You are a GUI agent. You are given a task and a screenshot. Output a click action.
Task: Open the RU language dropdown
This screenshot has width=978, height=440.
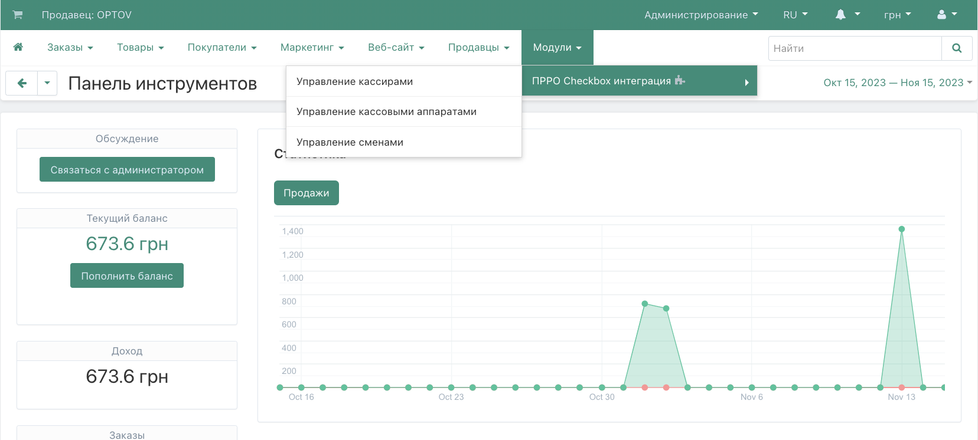coord(795,15)
